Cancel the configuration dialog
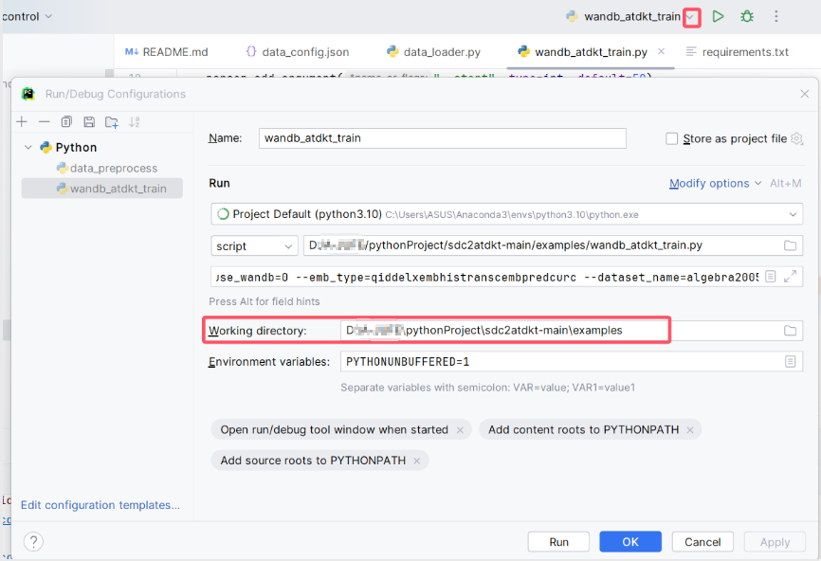Screen dimensions: 821x561 pos(702,542)
